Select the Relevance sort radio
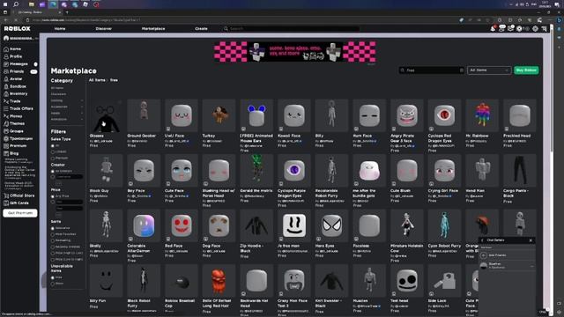564x317 pixels. tap(53, 228)
